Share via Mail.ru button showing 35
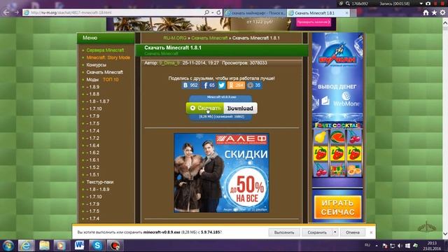The image size is (448, 252). point(254,85)
